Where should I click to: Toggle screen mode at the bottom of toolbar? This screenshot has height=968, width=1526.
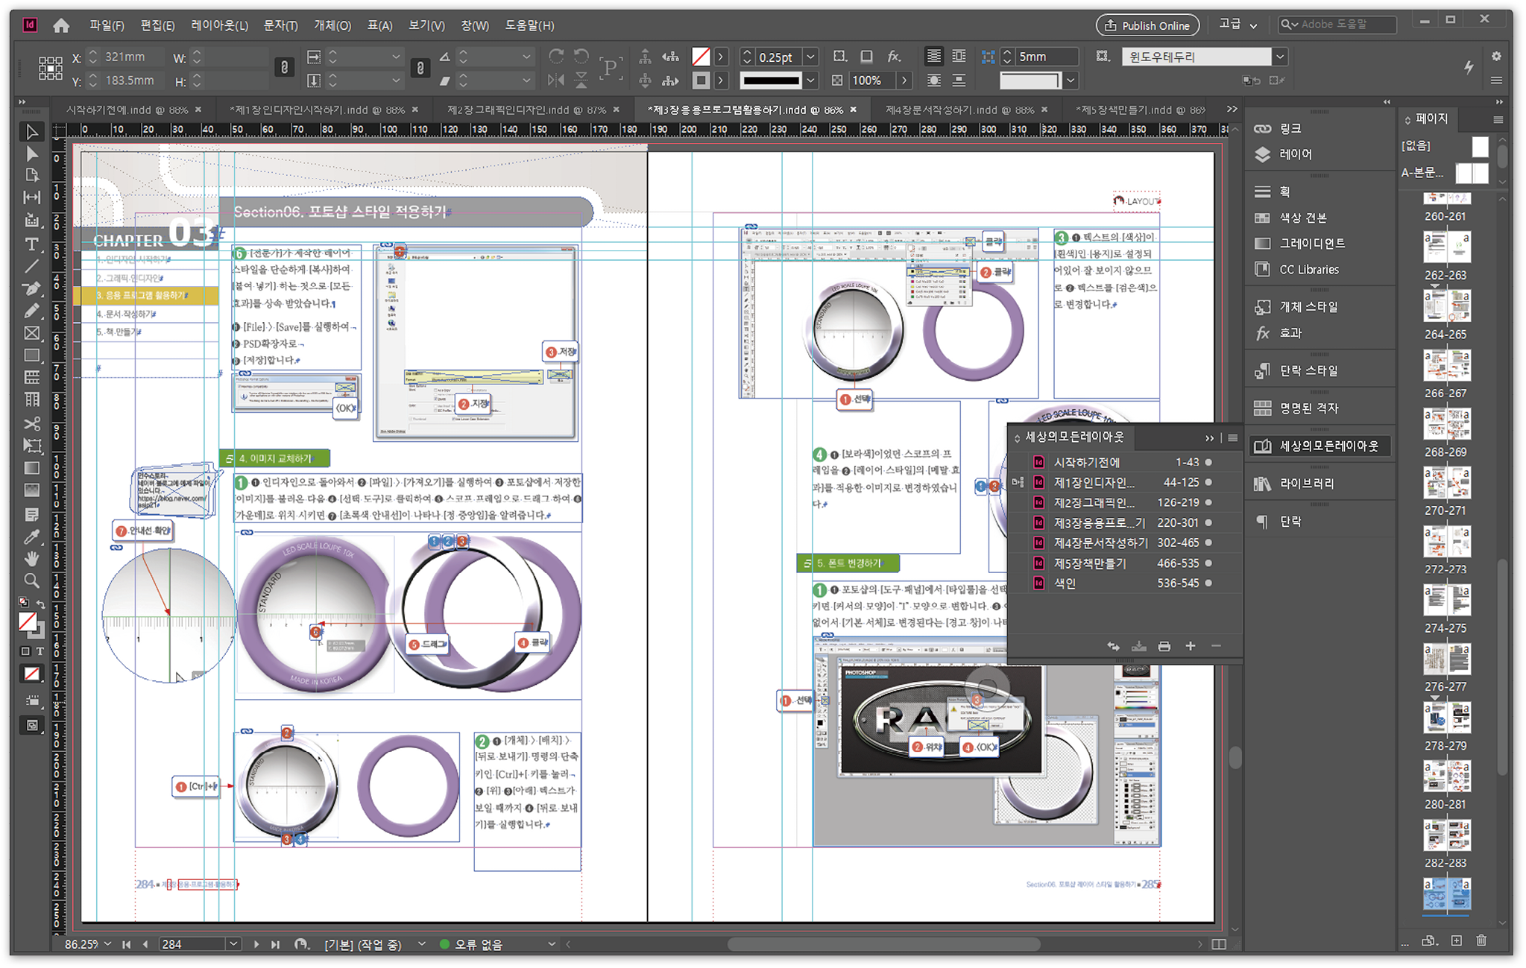[x=31, y=724]
